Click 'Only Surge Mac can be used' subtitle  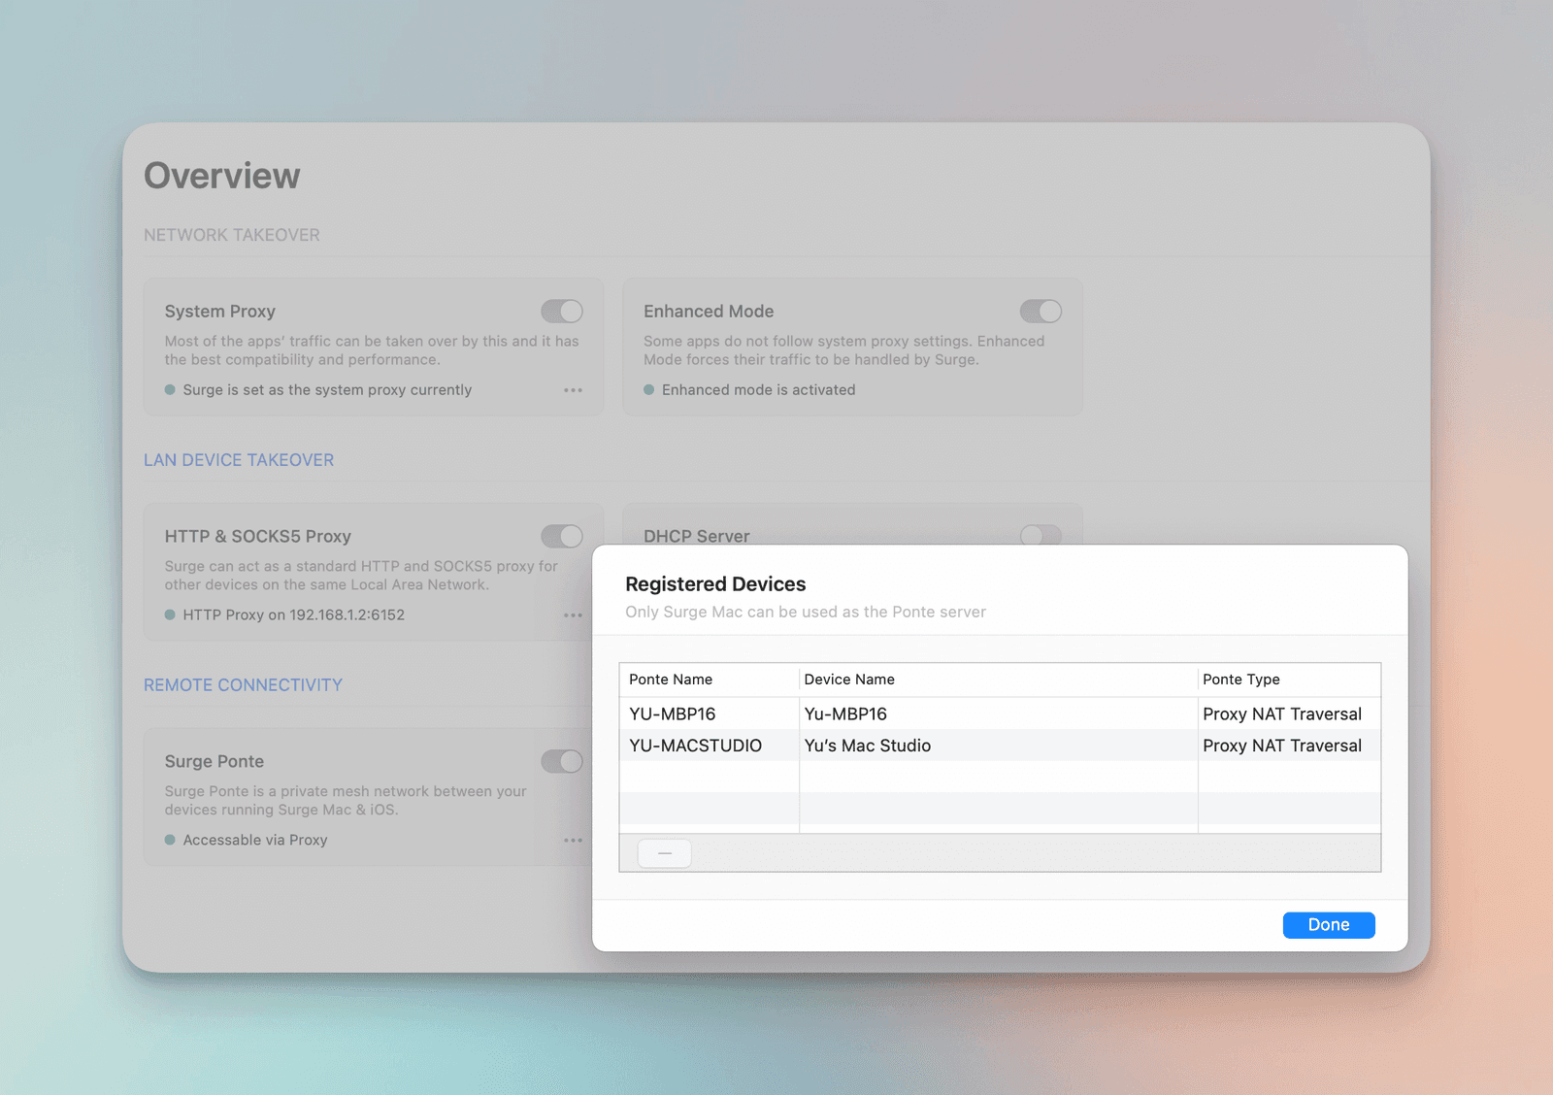click(806, 613)
